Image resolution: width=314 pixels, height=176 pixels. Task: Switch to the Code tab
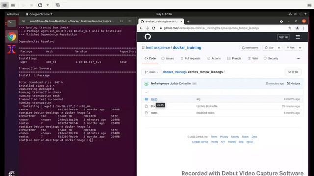click(150, 58)
